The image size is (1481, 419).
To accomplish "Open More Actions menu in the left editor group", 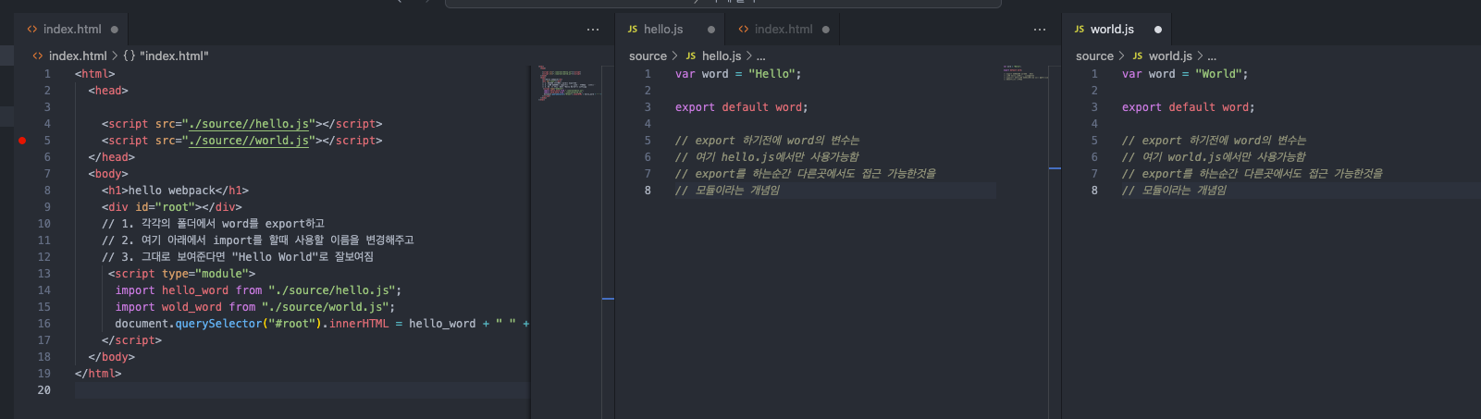I will point(593,30).
